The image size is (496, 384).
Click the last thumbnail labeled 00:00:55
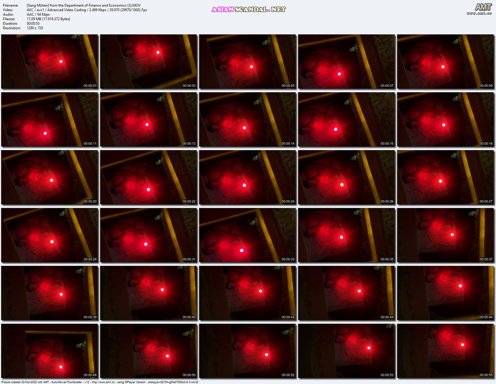(446, 351)
